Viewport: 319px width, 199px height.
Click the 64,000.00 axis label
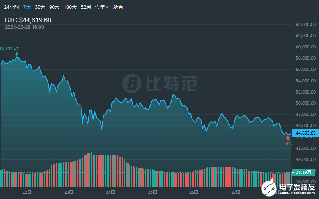point(306,24)
